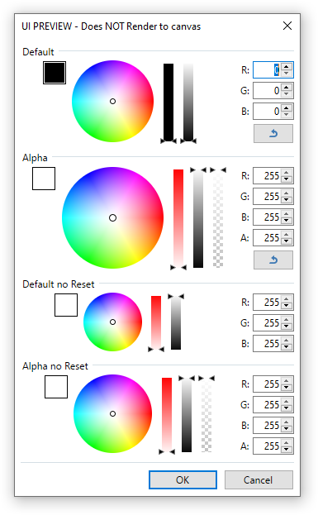Click the grayscale value slider in Default no Reset
318x515 pixels.
pyautogui.click(x=176, y=323)
